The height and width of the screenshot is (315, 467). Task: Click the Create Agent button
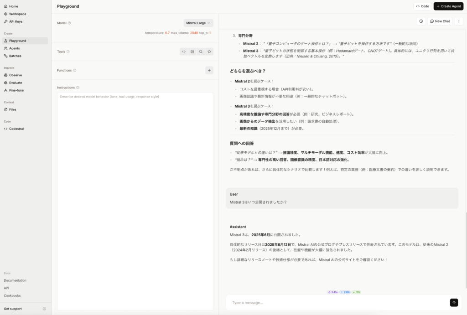(x=448, y=6)
